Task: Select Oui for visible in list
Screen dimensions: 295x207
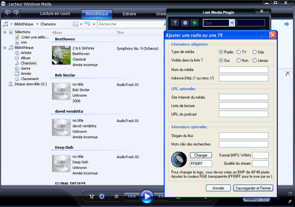Action: coord(221,60)
